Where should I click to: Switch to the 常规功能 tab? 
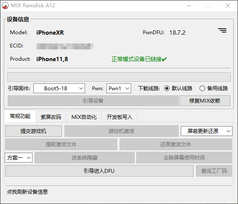tap(20, 116)
